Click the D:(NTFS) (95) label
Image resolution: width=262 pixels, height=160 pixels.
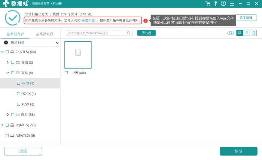click(26, 125)
